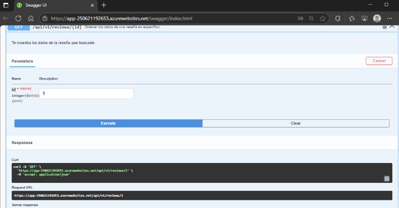The height and width of the screenshot is (208, 399).
Task: Click the id parameter input field
Action: pos(86,94)
